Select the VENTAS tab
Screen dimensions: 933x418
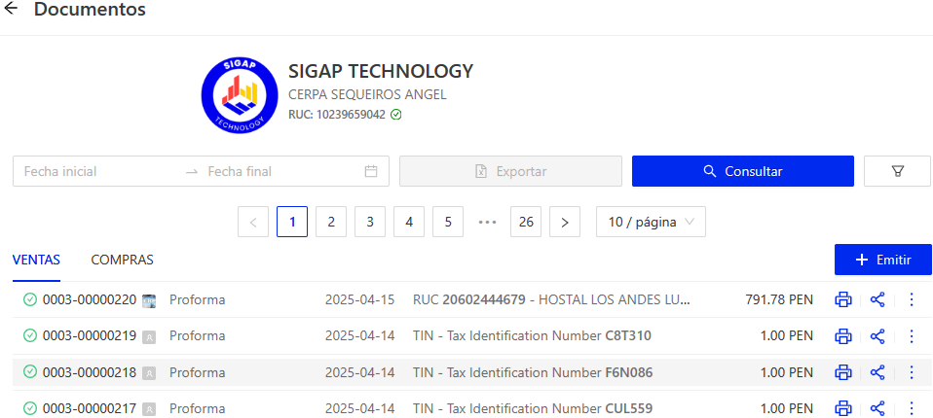(36, 260)
